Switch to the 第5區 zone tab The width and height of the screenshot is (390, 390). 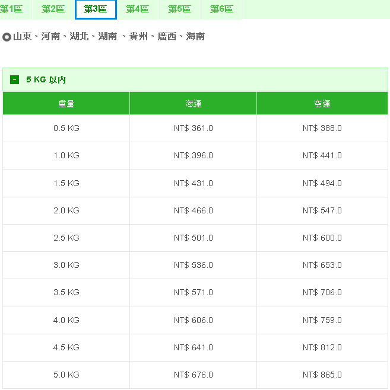(179, 9)
